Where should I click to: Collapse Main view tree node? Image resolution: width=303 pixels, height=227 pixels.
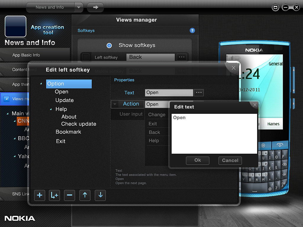[7, 113]
